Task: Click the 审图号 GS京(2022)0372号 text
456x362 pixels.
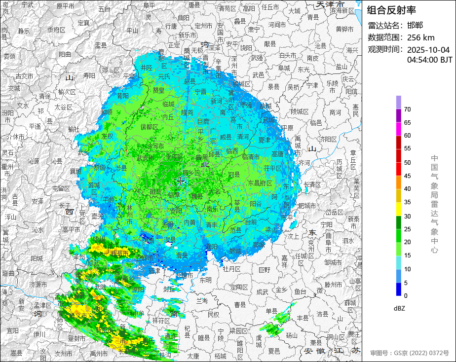Action: point(410,353)
